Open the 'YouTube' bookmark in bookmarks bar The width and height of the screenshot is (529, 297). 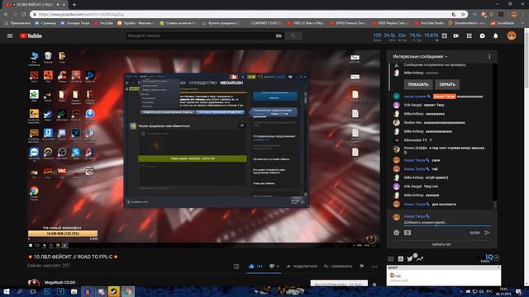[103, 23]
